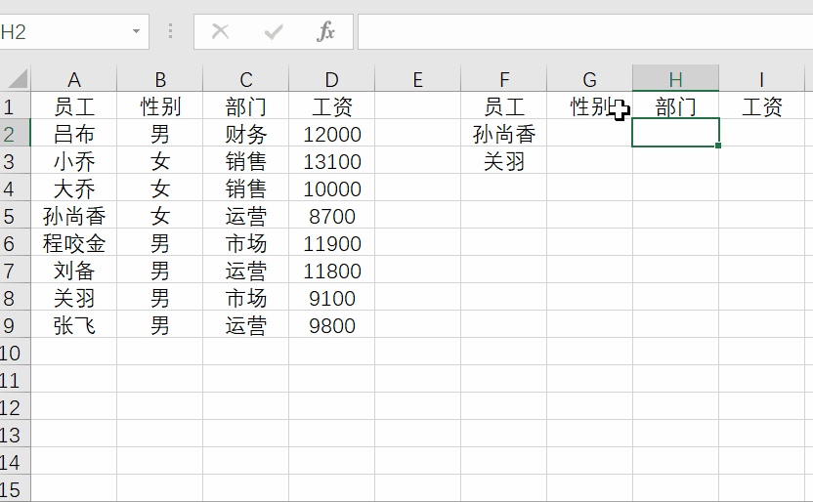
Task: Click salary cell 13100
Action: click(x=332, y=161)
